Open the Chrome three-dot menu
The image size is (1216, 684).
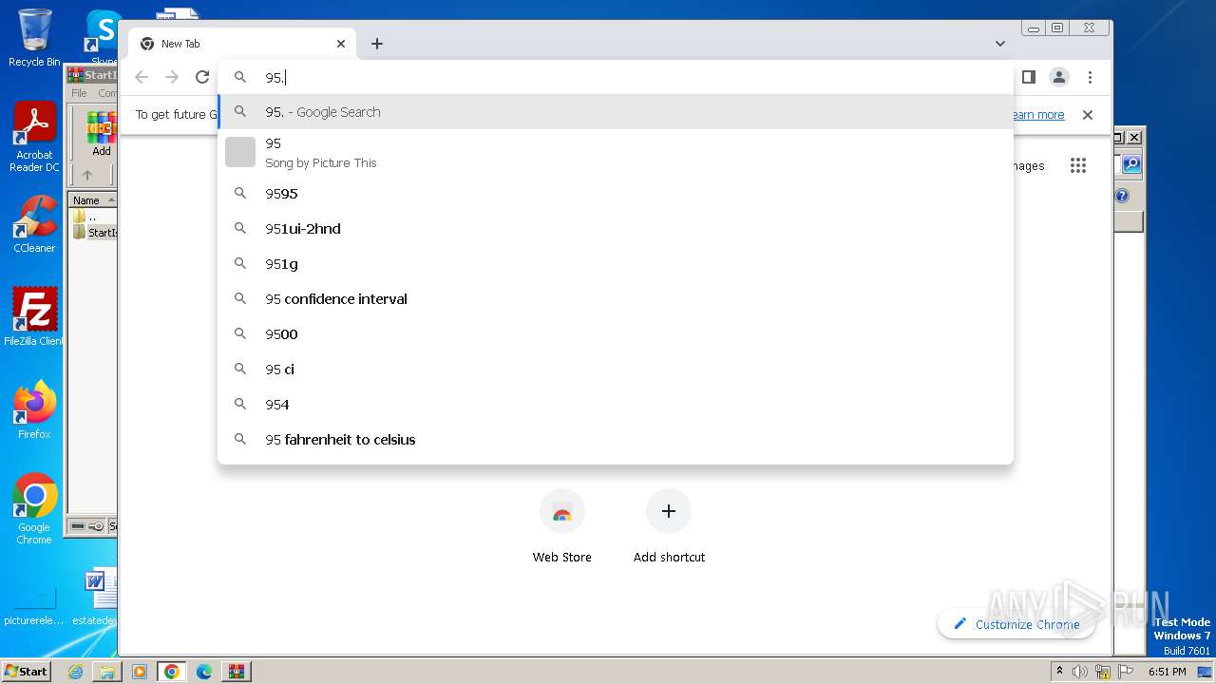click(1090, 77)
